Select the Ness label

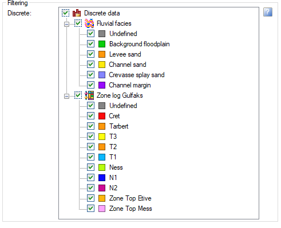[116, 167]
